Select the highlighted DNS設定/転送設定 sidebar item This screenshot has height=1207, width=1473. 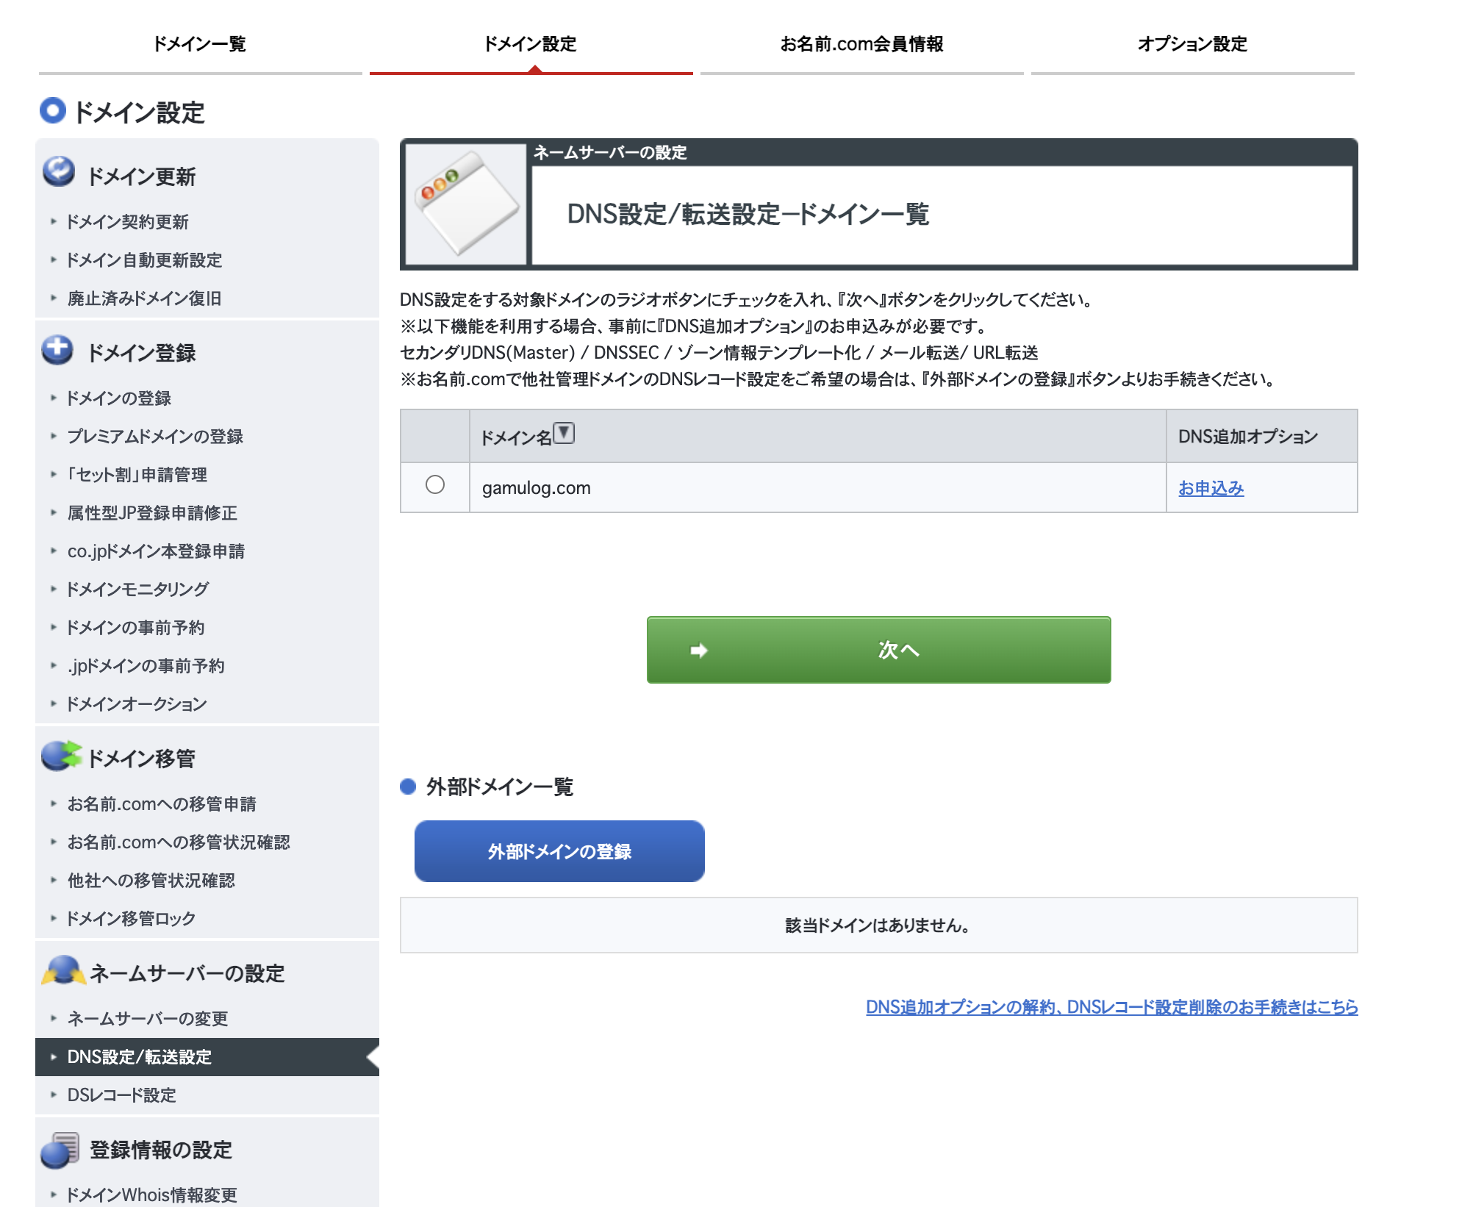tap(207, 1057)
